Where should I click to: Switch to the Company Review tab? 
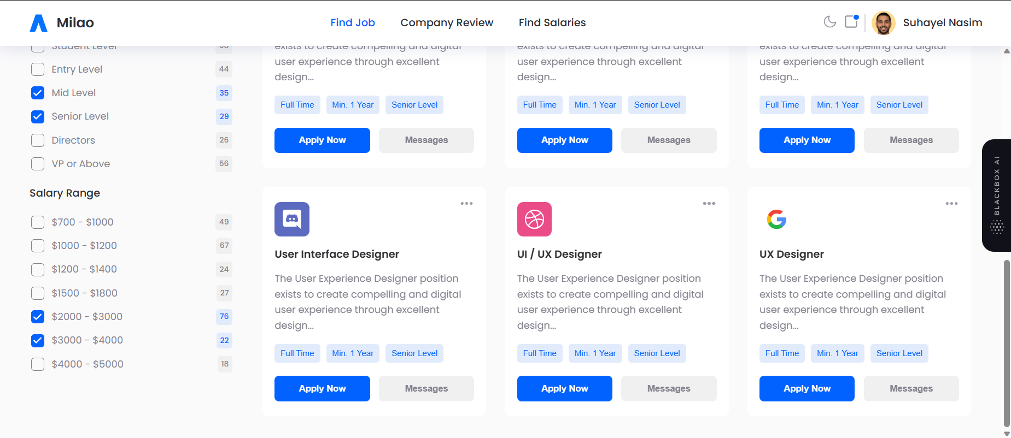pyautogui.click(x=447, y=22)
